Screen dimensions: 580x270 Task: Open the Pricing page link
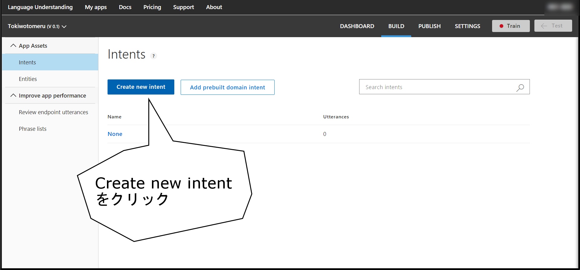coord(152,7)
